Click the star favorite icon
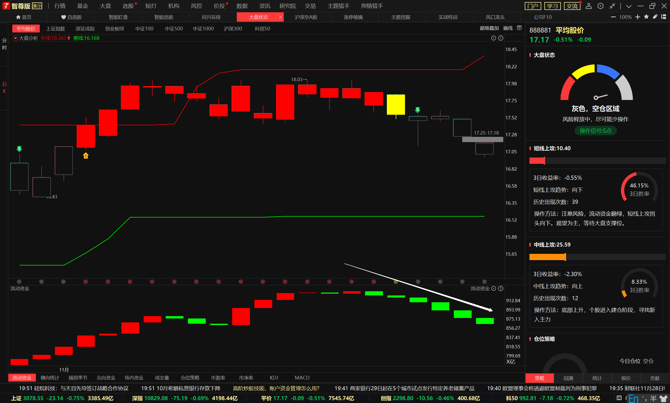Viewport: 670px width, 403px height. (646, 17)
